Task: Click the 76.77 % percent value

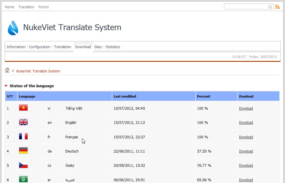Action: click(x=204, y=165)
